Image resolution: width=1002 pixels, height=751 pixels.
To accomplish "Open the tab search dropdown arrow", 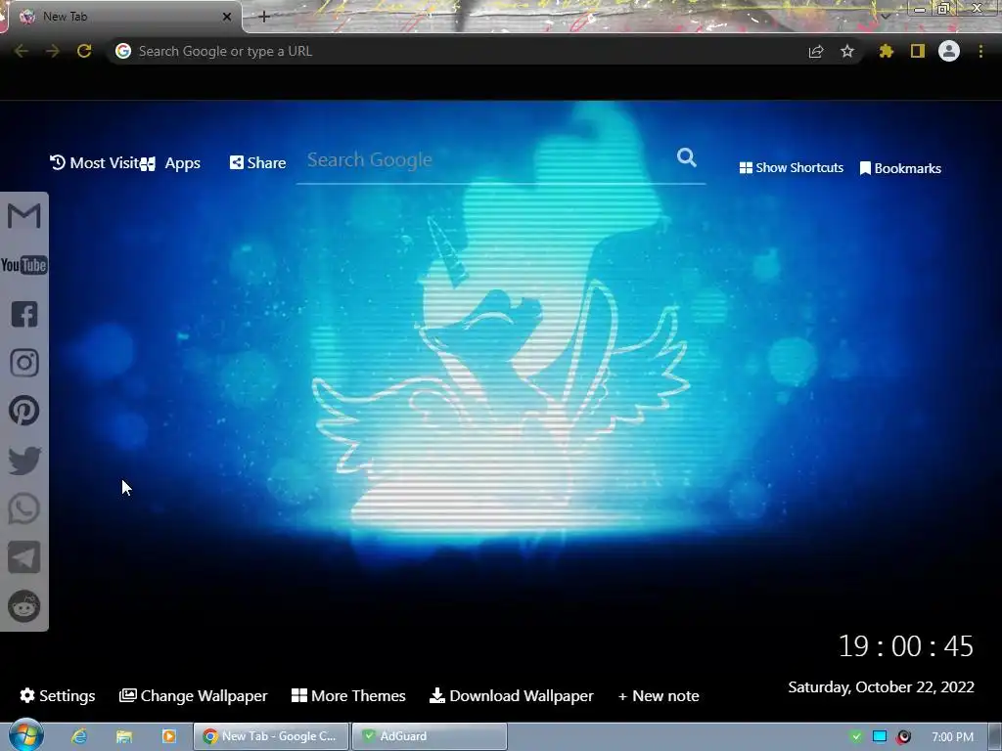I will 886,16.
